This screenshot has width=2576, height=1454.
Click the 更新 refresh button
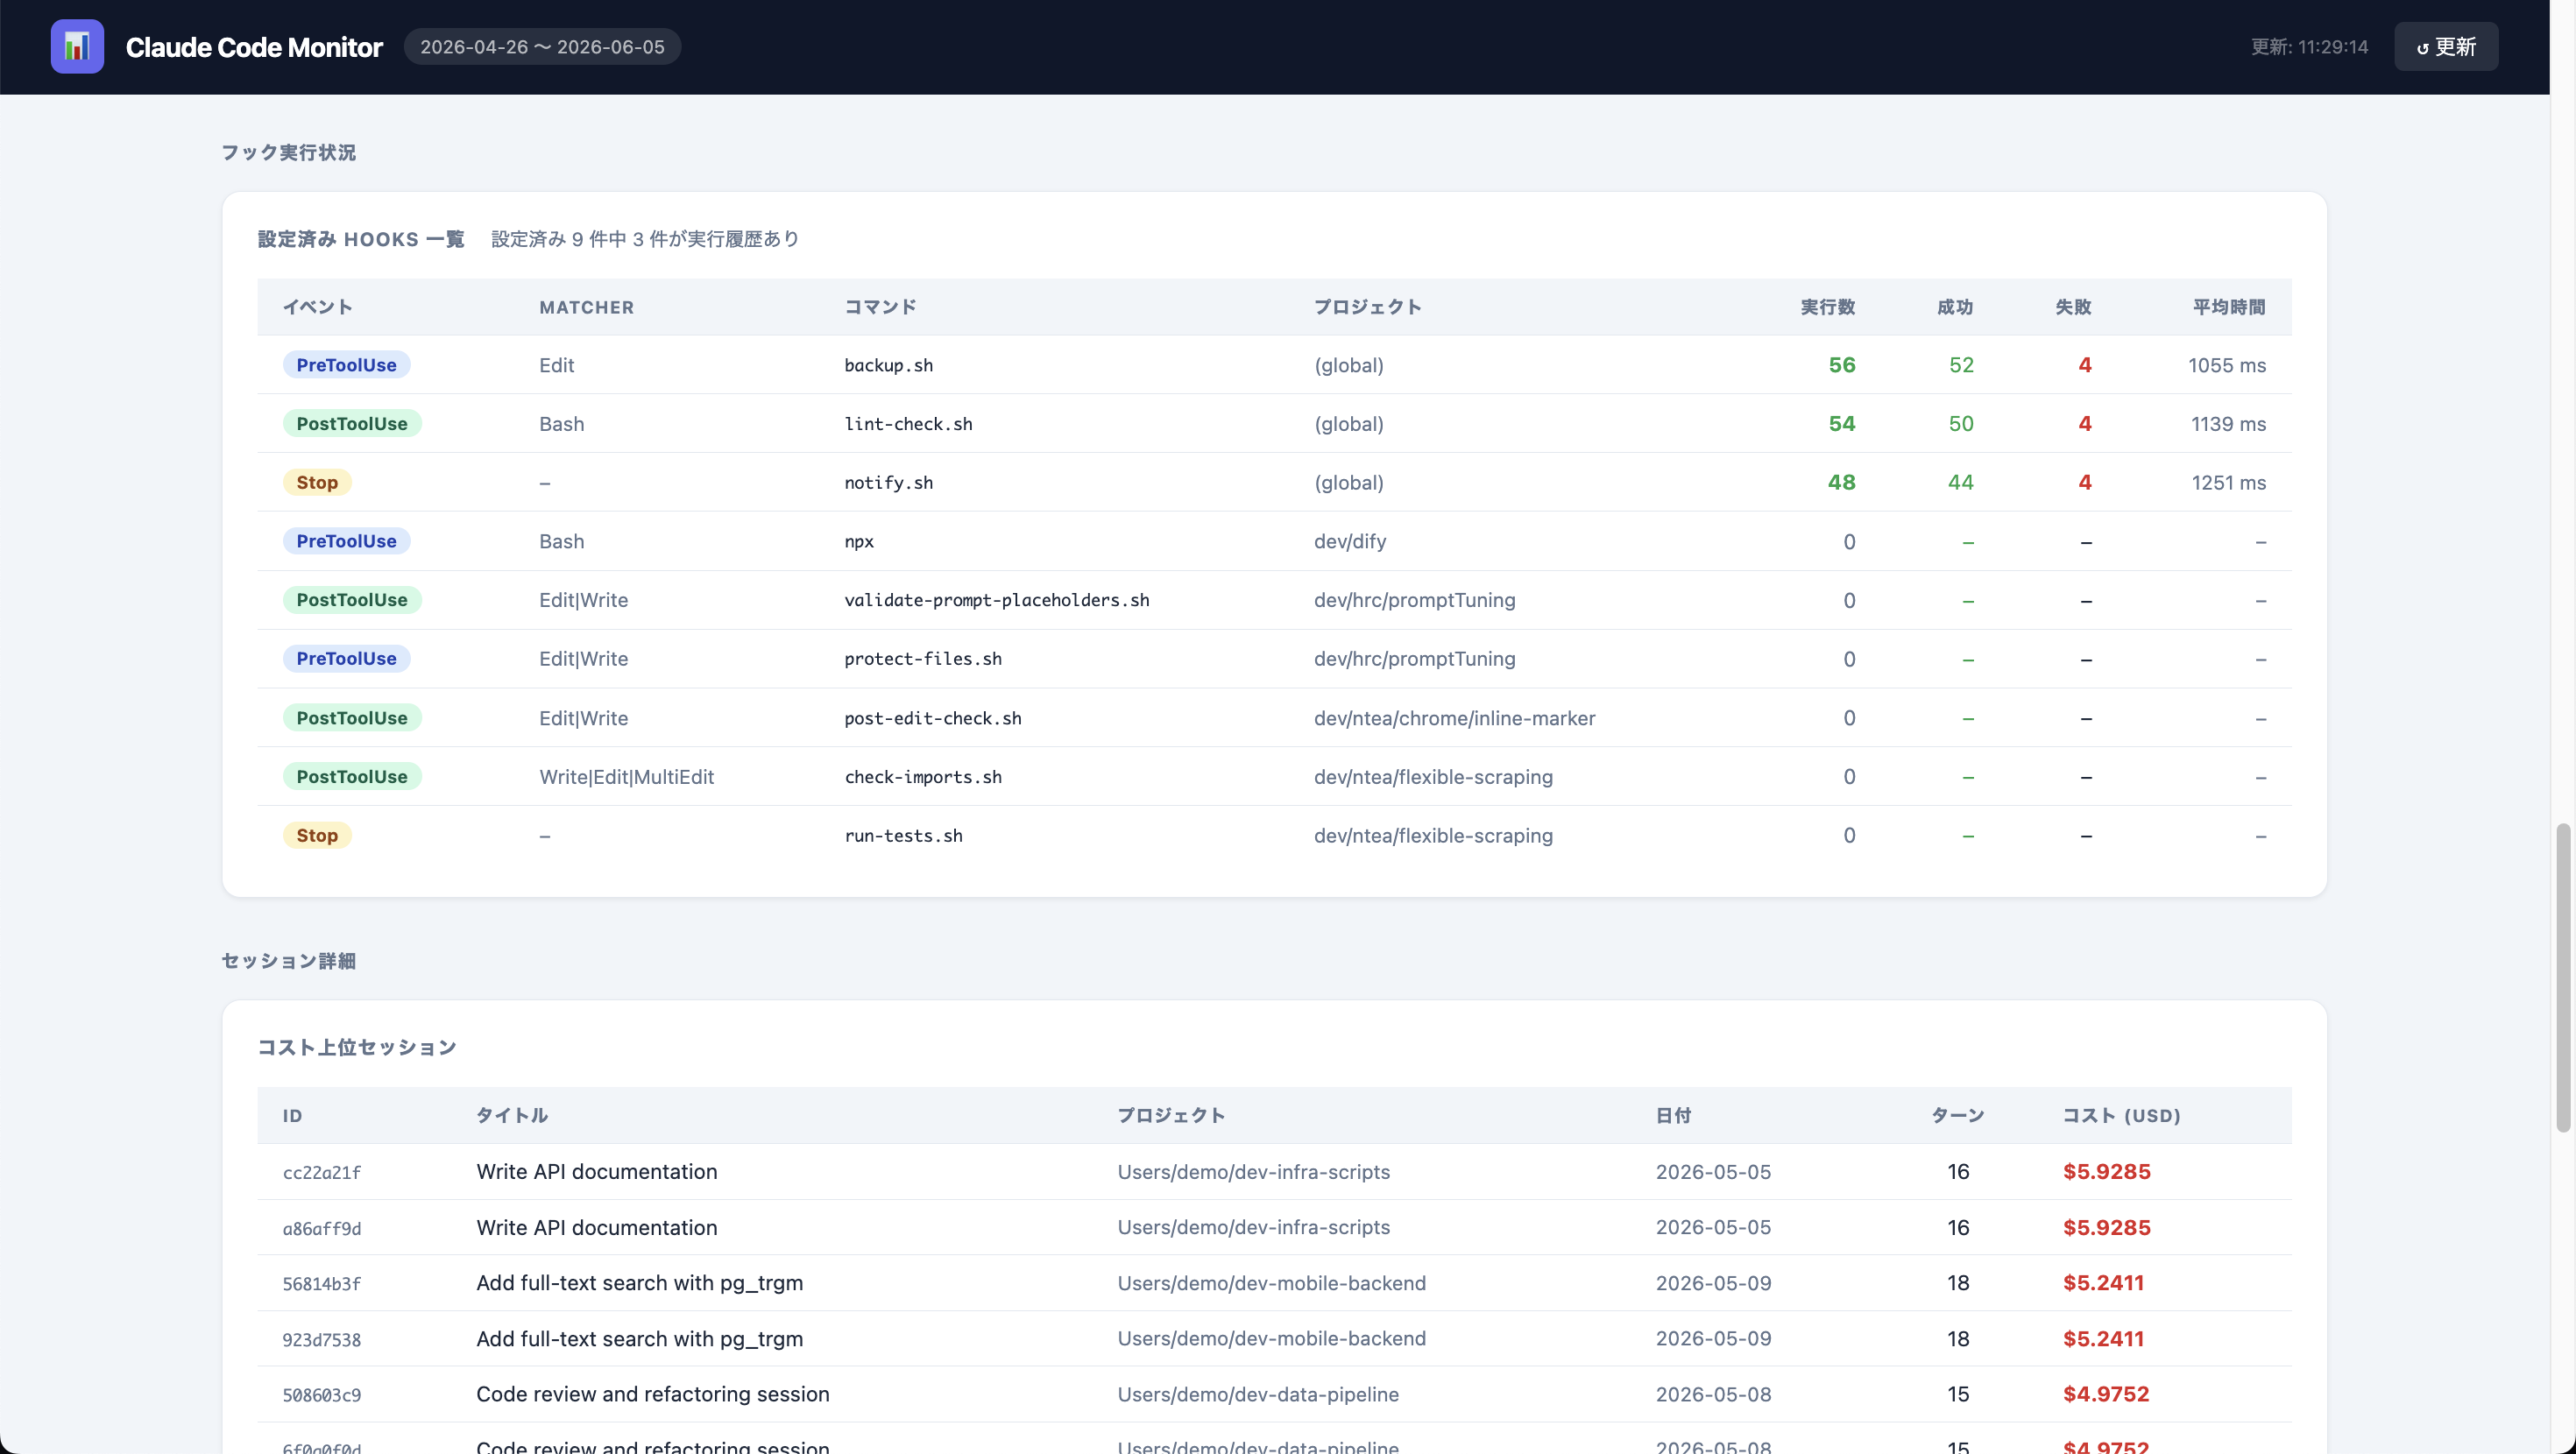tap(2446, 47)
